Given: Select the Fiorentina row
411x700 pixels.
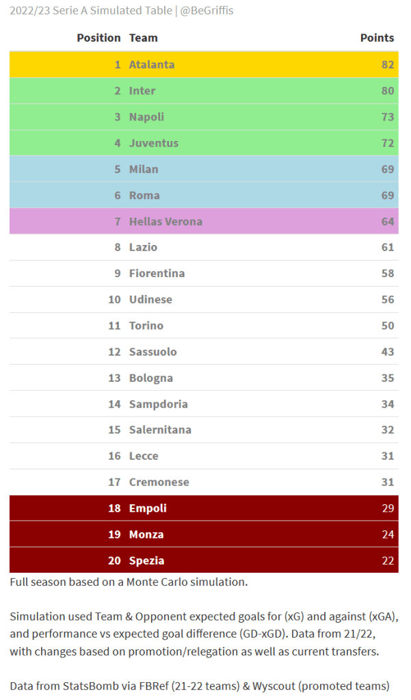Looking at the screenshot, I should point(204,274).
